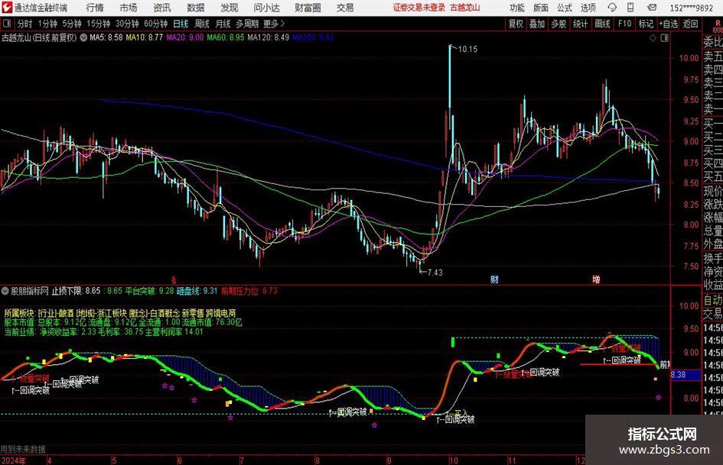Expand the 股朋指标网 indicator dropdown
Image resolution: width=723 pixels, height=465 pixels.
pos(5,291)
